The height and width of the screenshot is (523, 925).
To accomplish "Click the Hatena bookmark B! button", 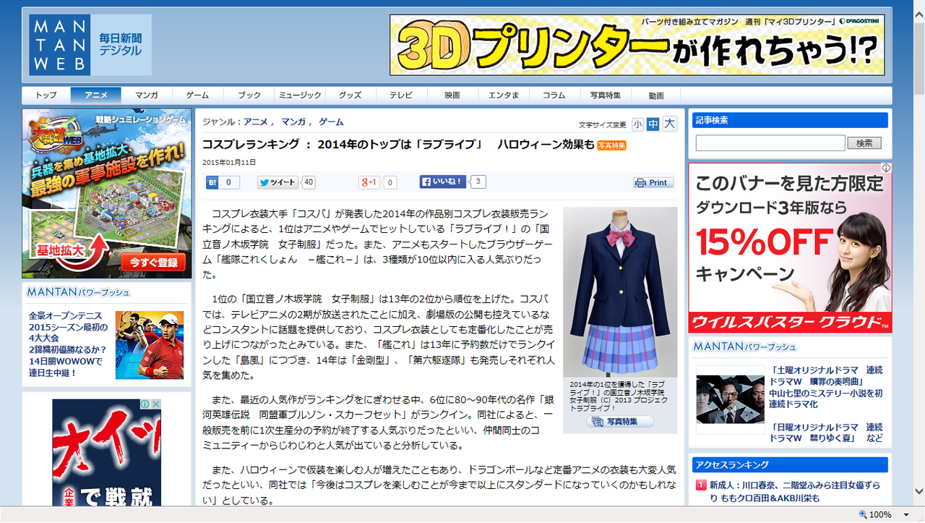I will [213, 182].
